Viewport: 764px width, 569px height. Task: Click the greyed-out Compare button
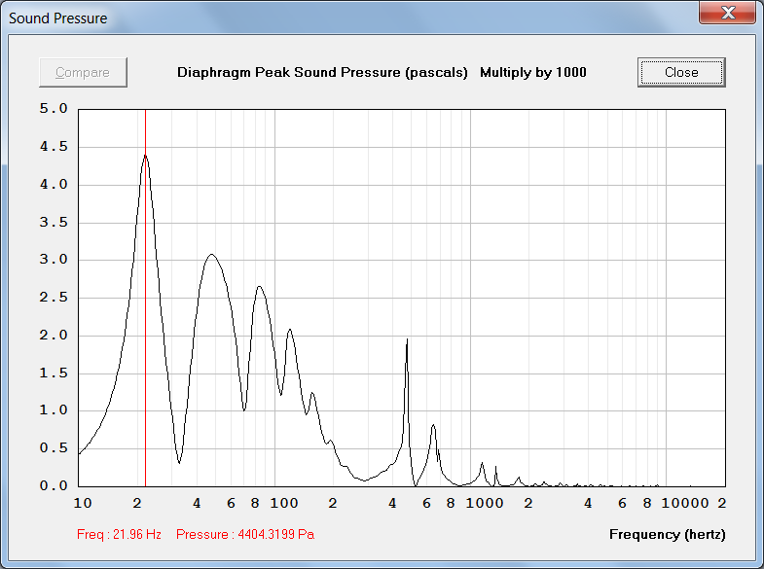click(x=83, y=73)
